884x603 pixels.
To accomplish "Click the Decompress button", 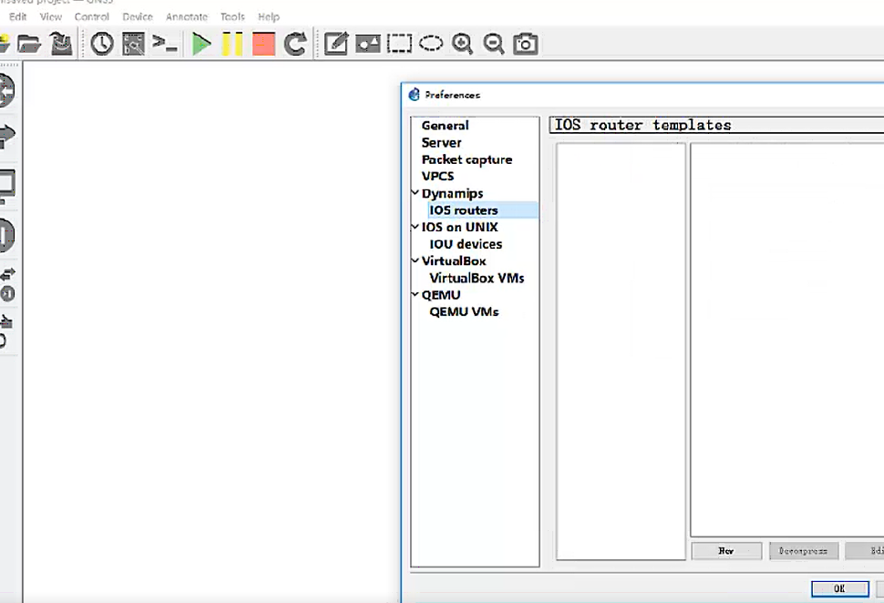I will [804, 550].
